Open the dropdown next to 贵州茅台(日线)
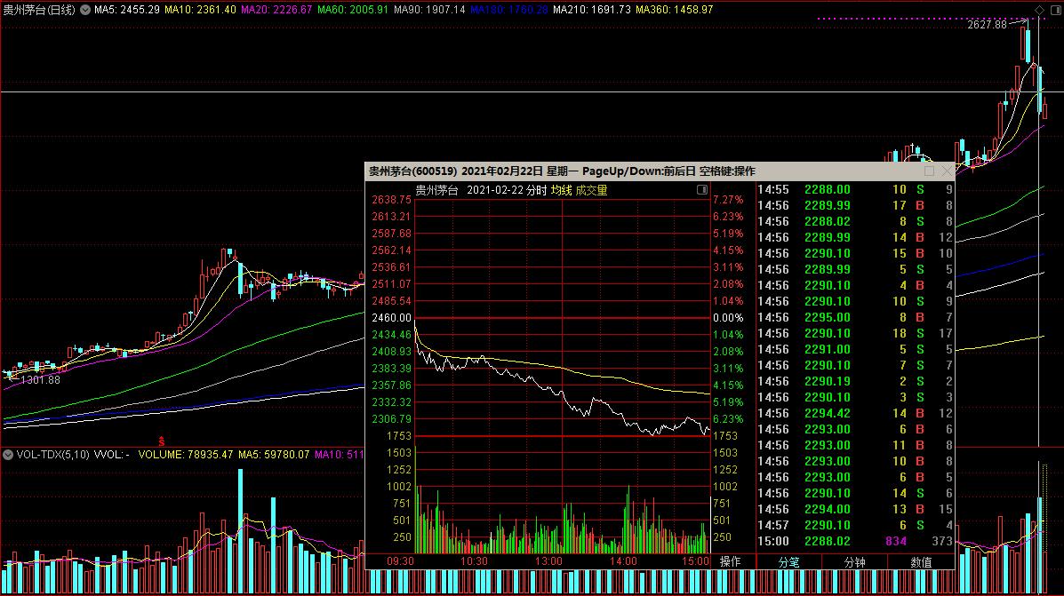Screen dimensions: 1064x596 [85, 10]
